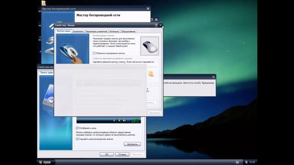
Task: Close the wireless network wizard window
Action: 148,9
